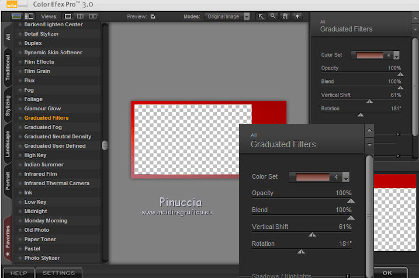
Task: Select the Darken/Lighten Center filter
Action: (53, 25)
